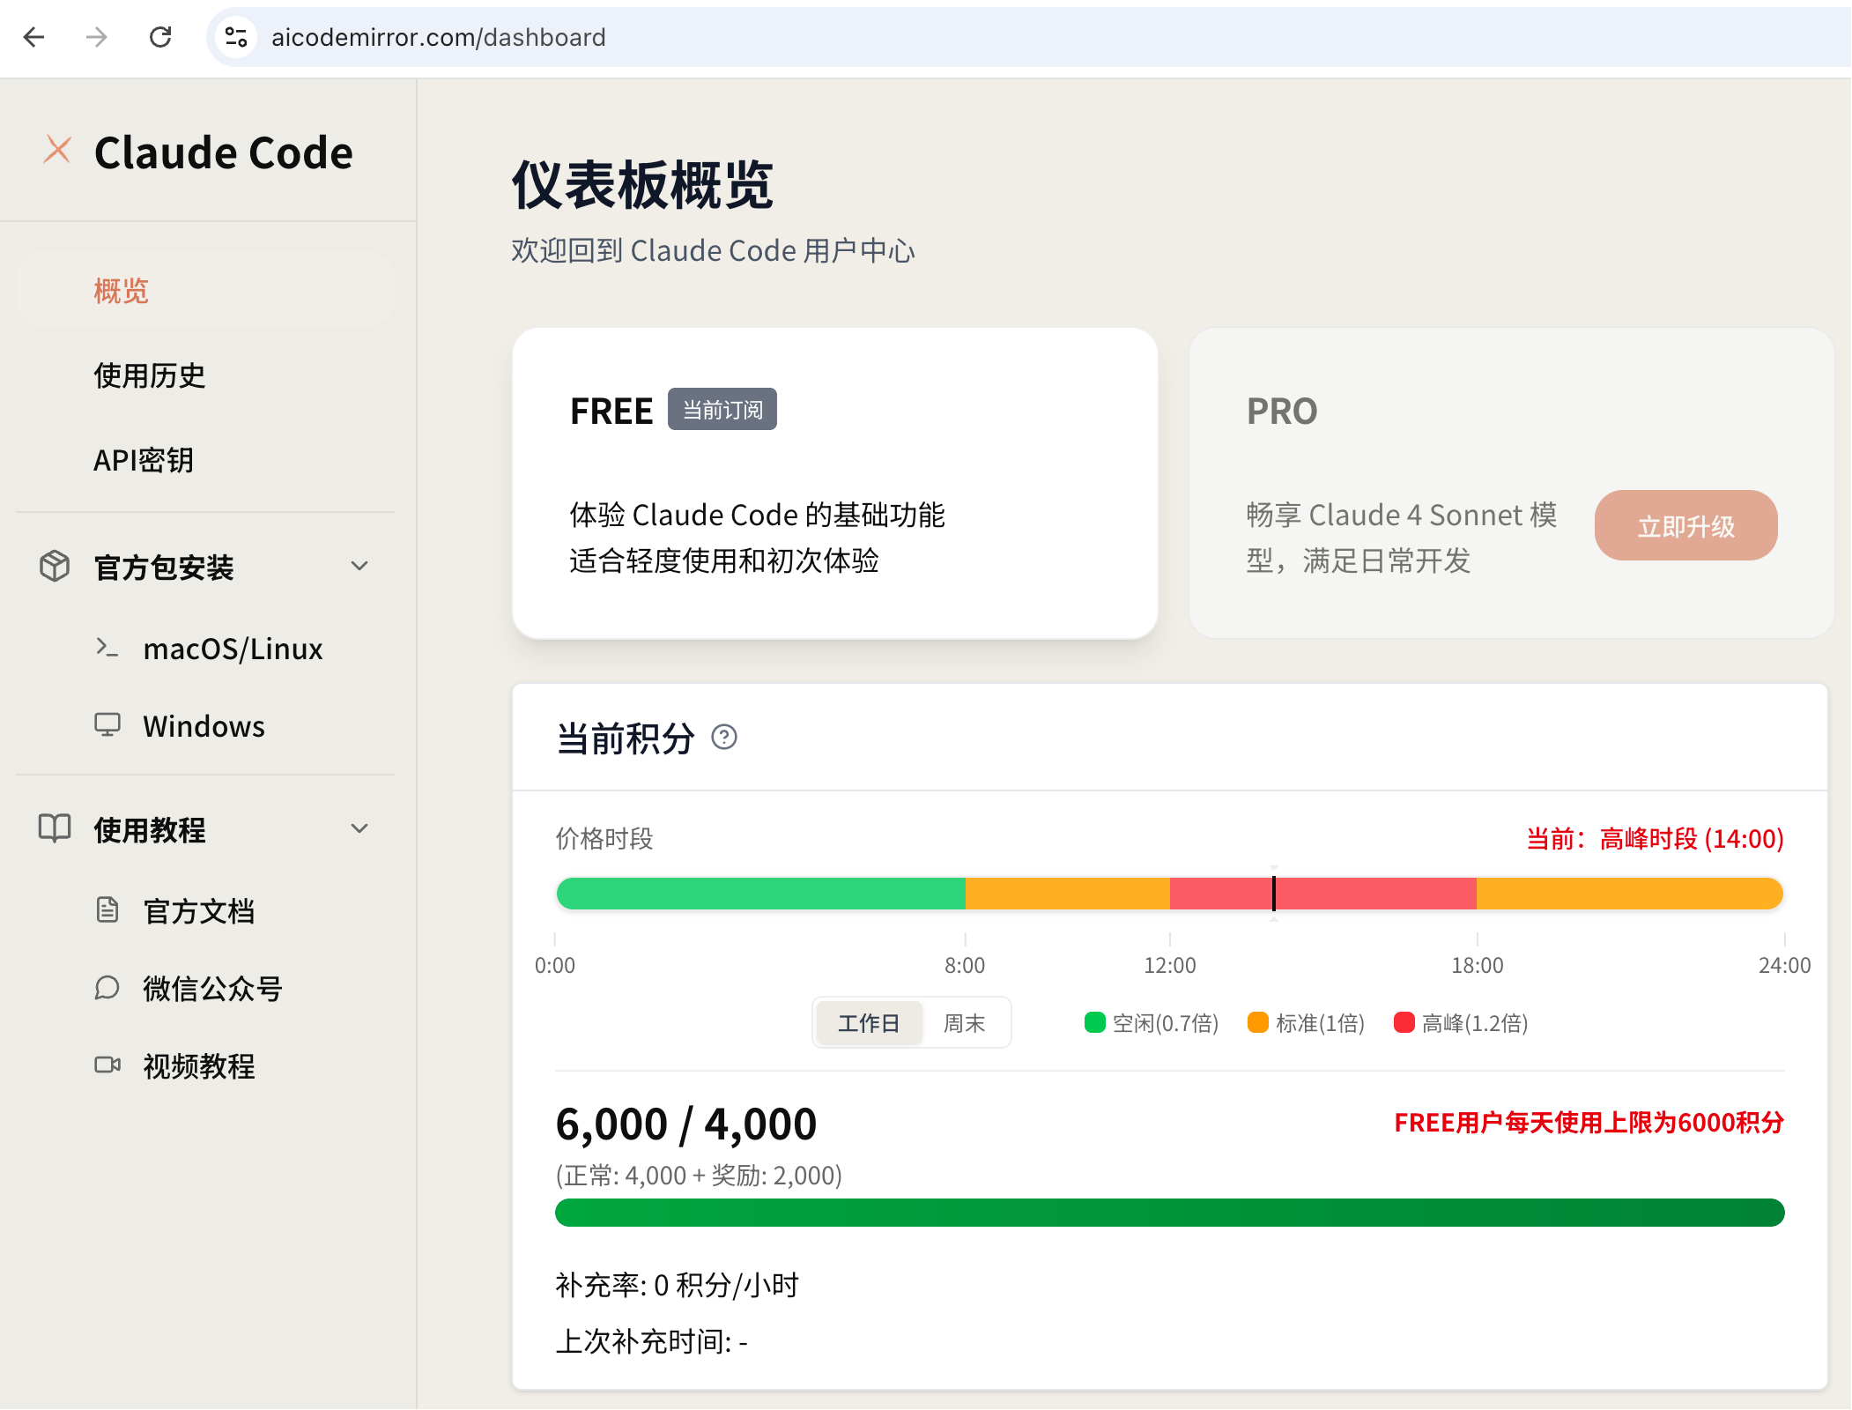Click the chat bubble icon for 微信公众号
This screenshot has height=1410, width=1852.
click(107, 987)
